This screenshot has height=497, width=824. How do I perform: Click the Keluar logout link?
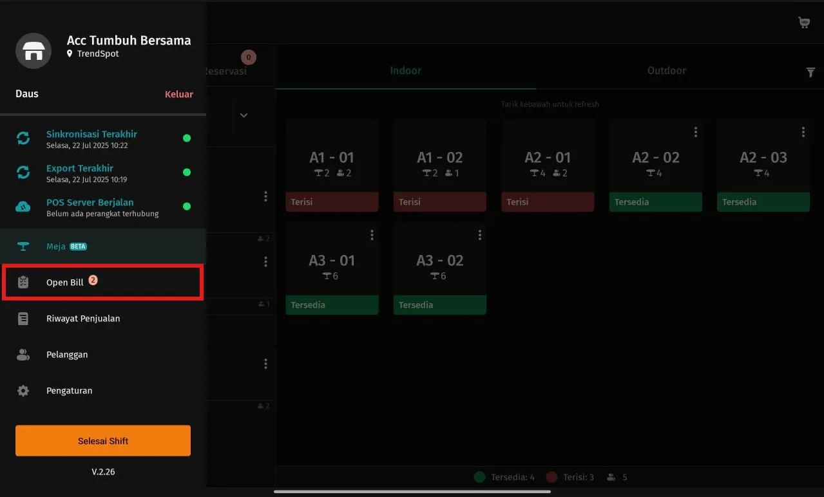click(x=178, y=94)
